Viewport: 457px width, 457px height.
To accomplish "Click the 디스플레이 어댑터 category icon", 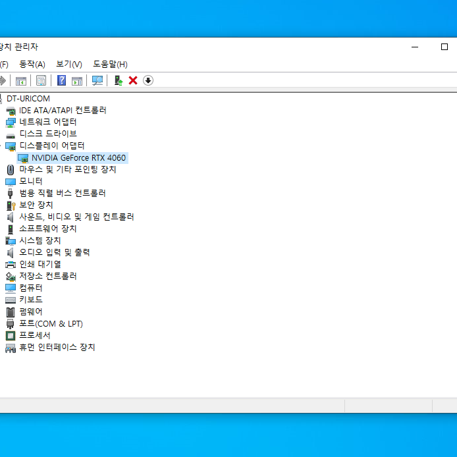I will click(x=11, y=146).
